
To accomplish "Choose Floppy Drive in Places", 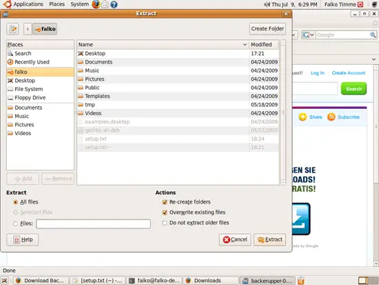I will click(40, 97).
